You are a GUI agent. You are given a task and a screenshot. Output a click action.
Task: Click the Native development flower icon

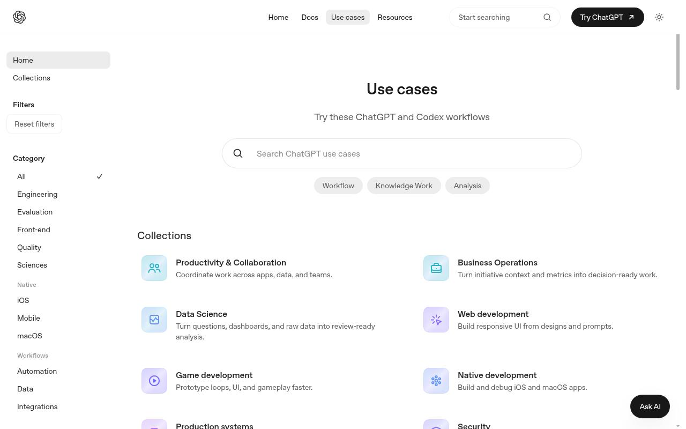[x=436, y=381]
